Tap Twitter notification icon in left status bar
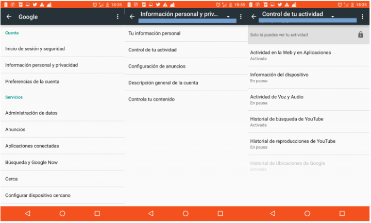The width and height of the screenshot is (371, 223). 35,5
